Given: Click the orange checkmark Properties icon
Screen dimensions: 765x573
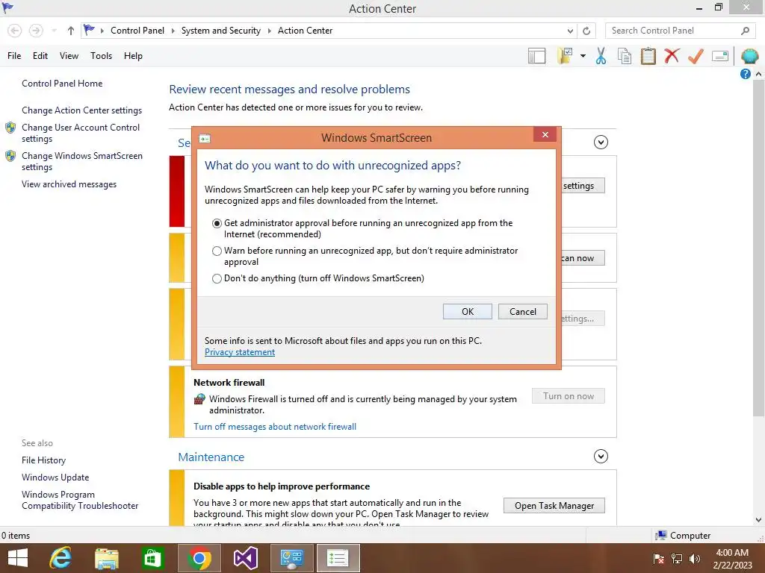Looking at the screenshot, I should (x=696, y=56).
